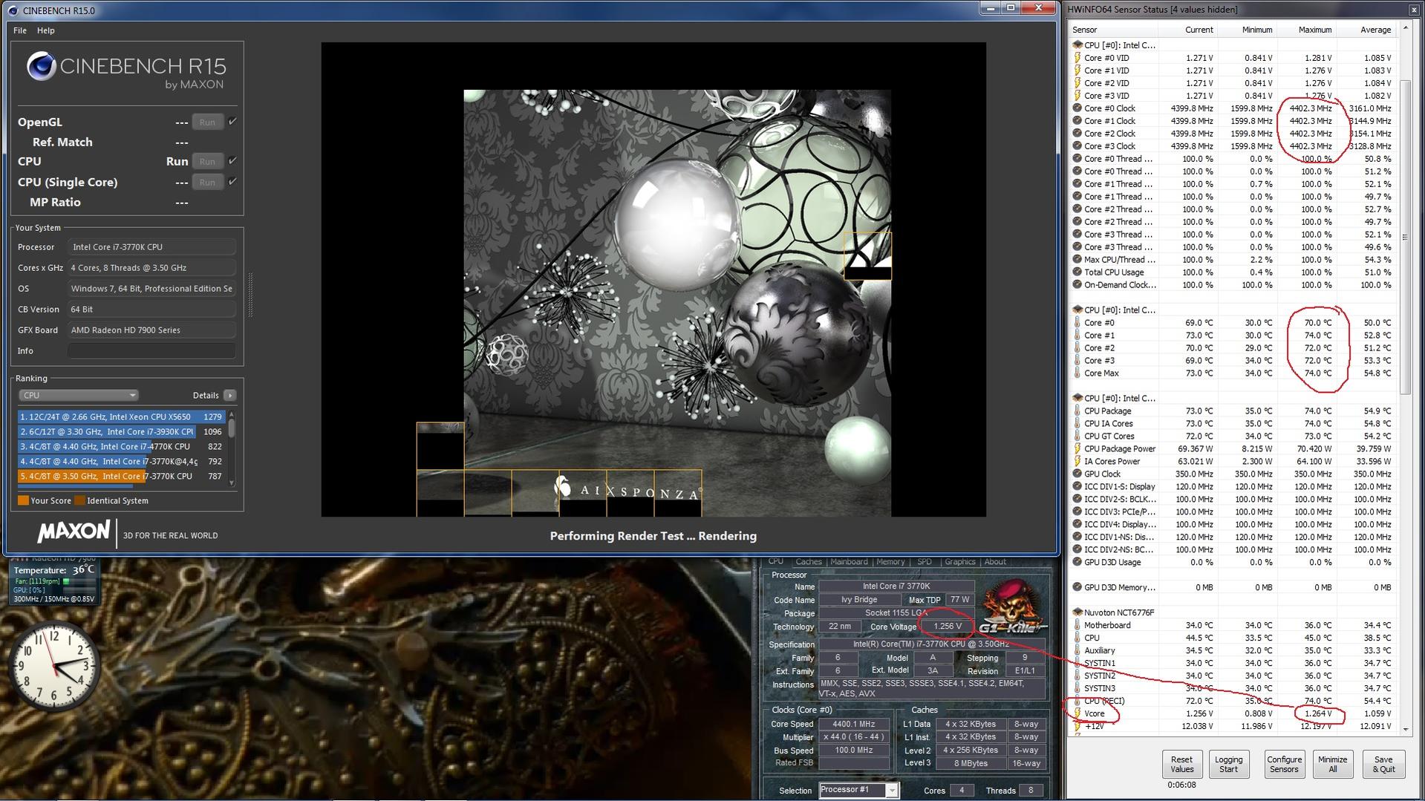Screen dimensions: 1425x801
Task: Click the thermometer icon beside Auxiliary sensor
Action: click(1077, 651)
